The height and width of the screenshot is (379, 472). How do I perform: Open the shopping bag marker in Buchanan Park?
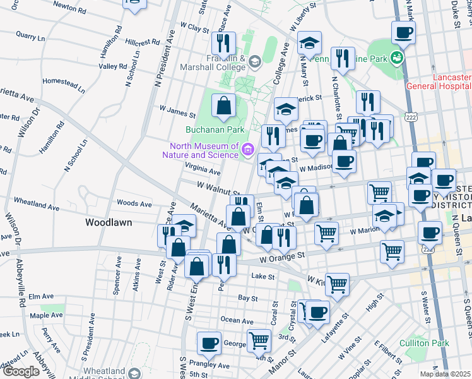coord(223,106)
